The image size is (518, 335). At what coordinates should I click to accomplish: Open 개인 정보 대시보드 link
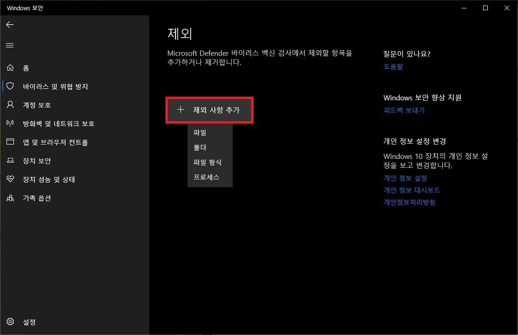pyautogui.click(x=412, y=190)
